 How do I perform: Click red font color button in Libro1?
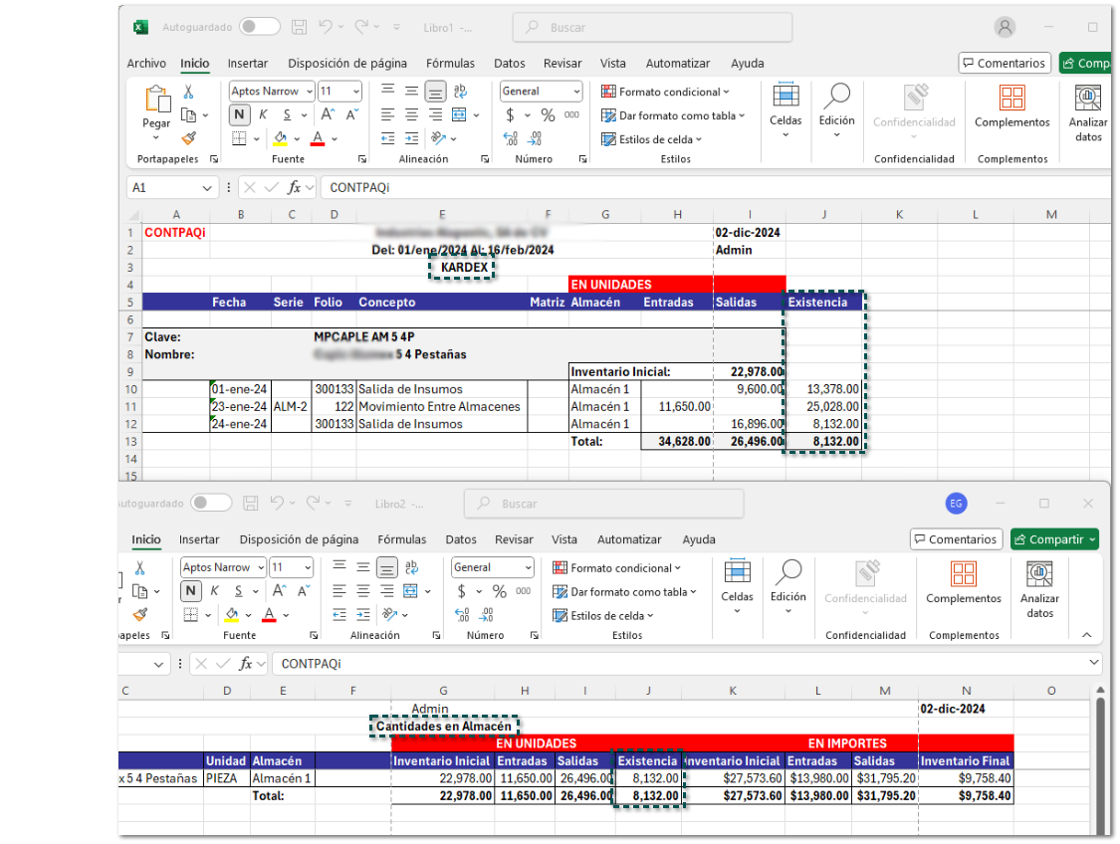pos(318,138)
